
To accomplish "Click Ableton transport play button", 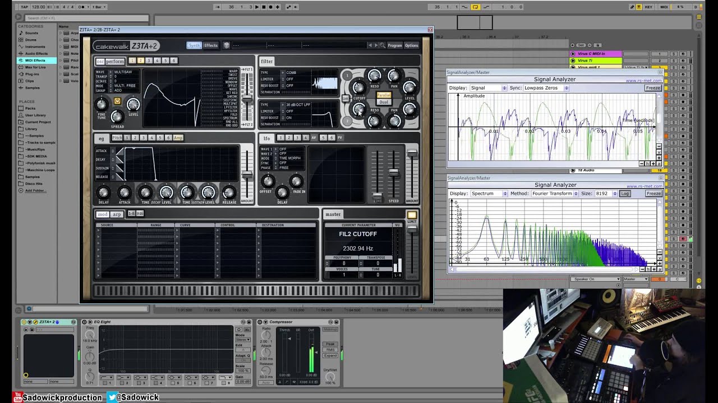I will (257, 7).
